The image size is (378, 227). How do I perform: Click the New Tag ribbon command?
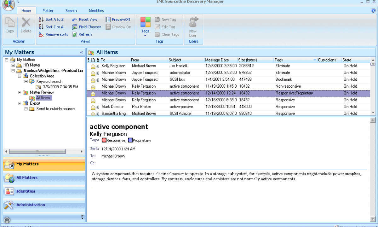point(165,19)
